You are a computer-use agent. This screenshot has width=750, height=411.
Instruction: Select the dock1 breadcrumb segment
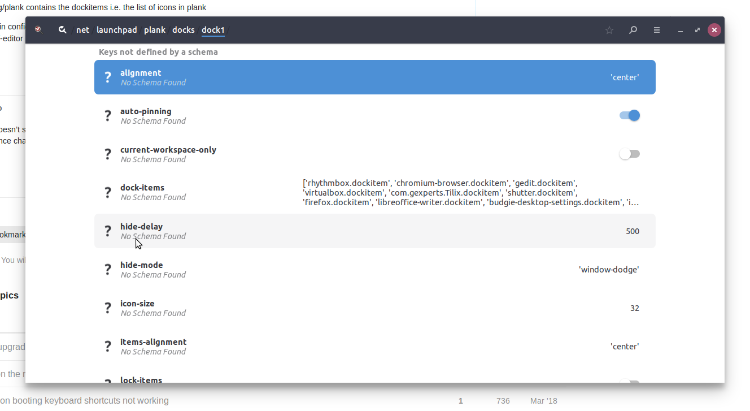pos(213,30)
